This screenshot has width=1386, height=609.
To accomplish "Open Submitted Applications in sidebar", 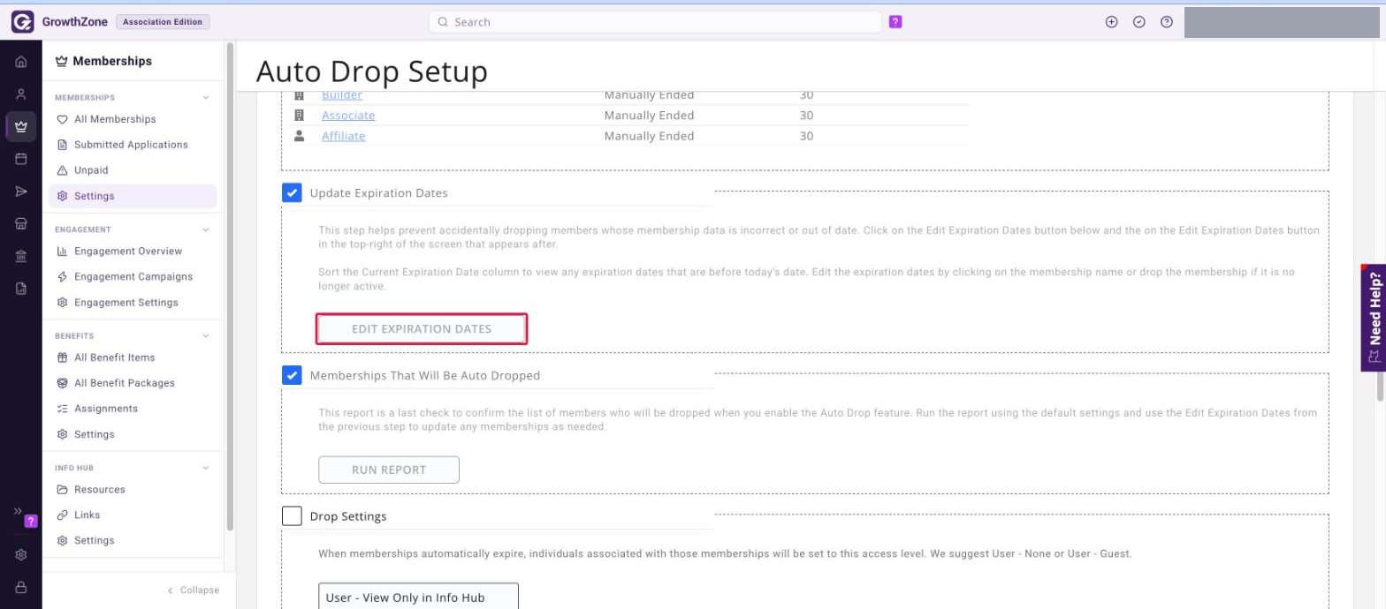I will (132, 145).
